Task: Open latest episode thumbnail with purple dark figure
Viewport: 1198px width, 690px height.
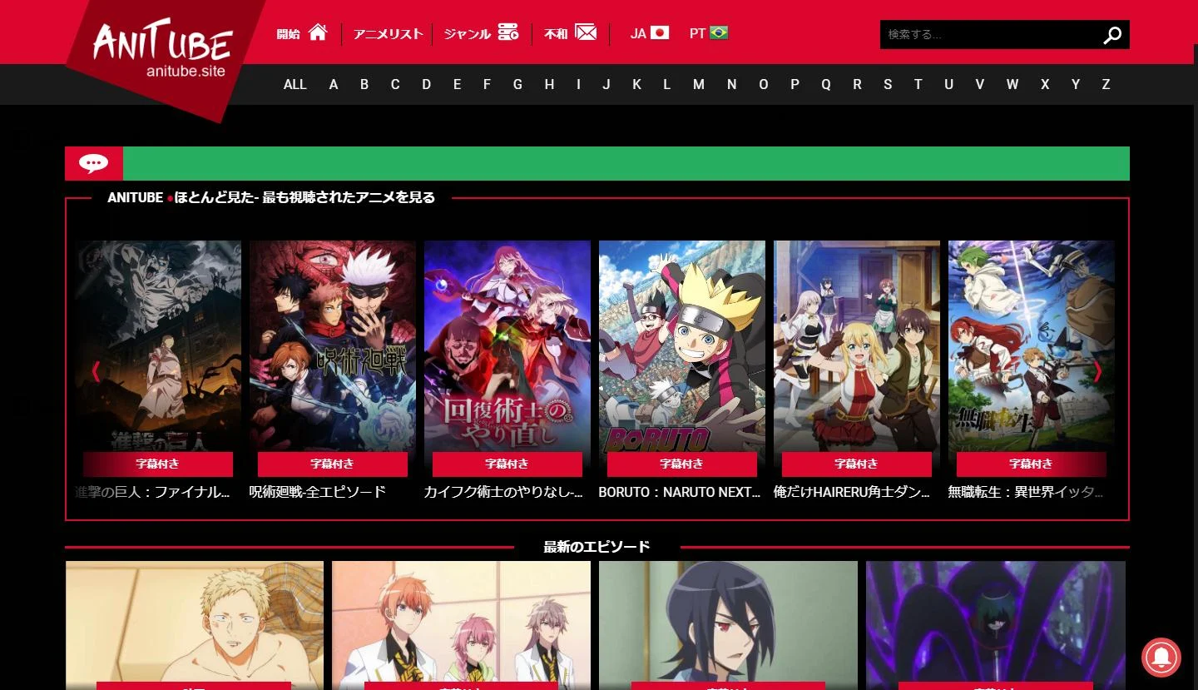Action: [996, 625]
